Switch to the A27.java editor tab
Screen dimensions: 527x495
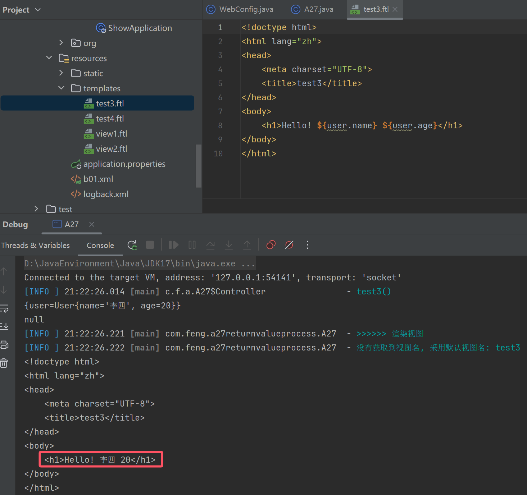(312, 9)
